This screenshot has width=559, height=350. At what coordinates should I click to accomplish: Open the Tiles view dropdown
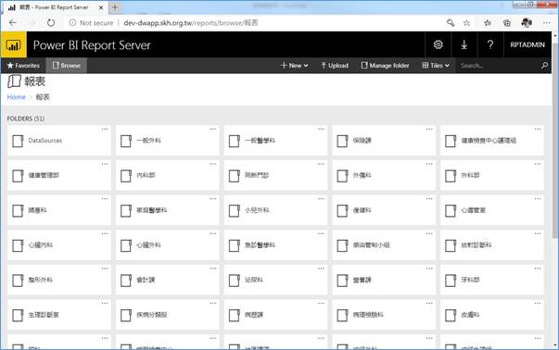[436, 66]
